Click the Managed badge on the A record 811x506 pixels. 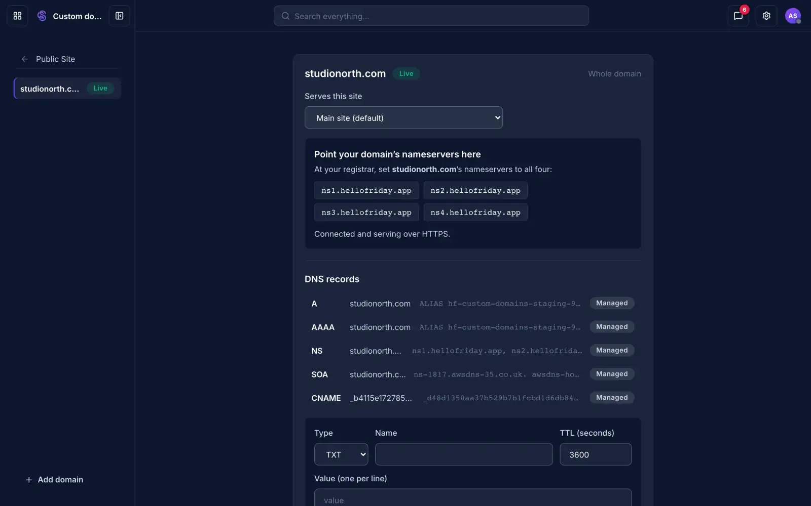(612, 303)
